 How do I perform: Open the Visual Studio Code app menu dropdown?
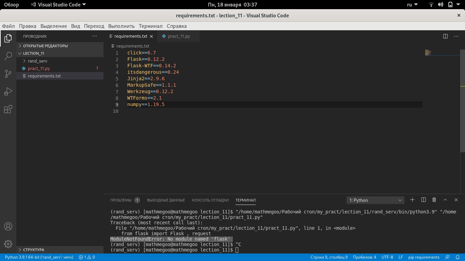coord(58,5)
